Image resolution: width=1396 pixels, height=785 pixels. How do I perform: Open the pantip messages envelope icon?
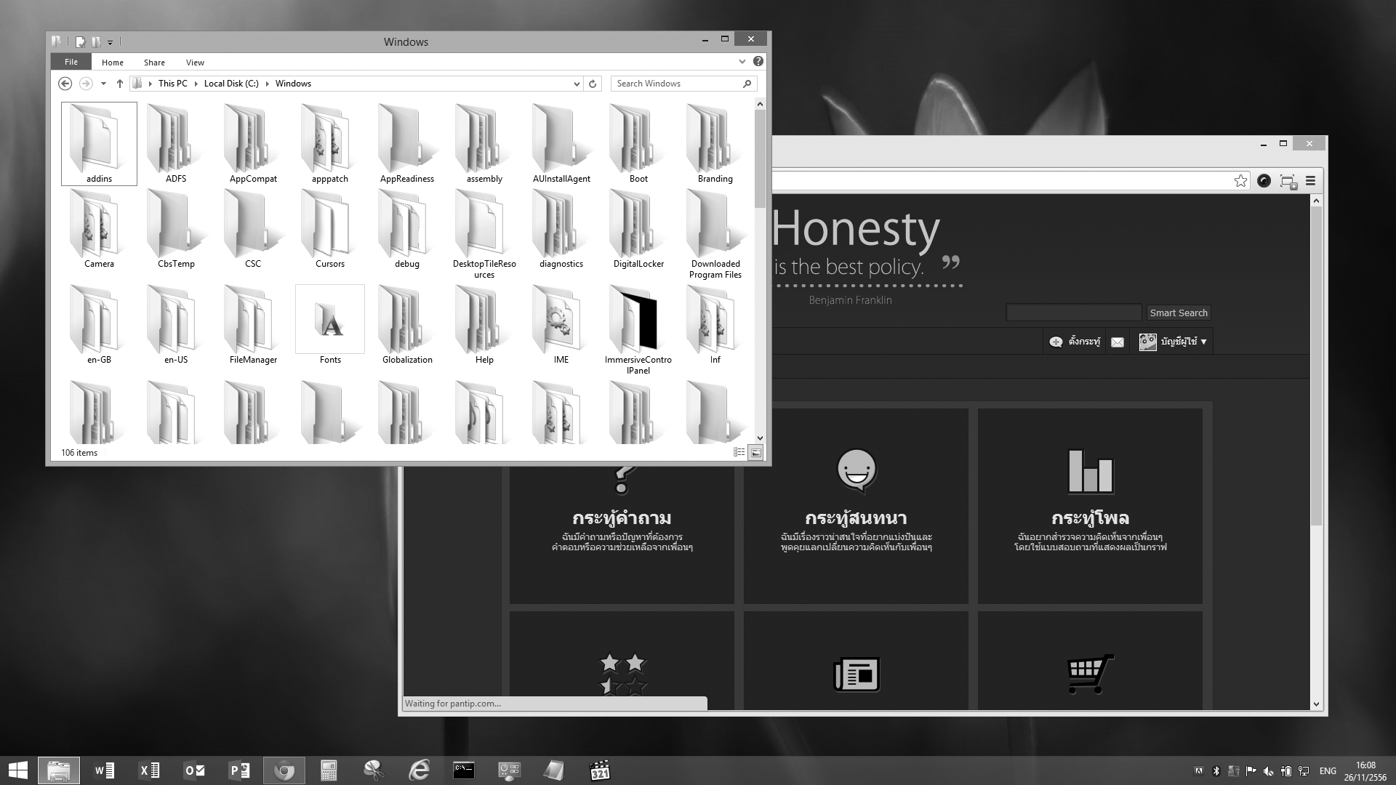tap(1118, 342)
